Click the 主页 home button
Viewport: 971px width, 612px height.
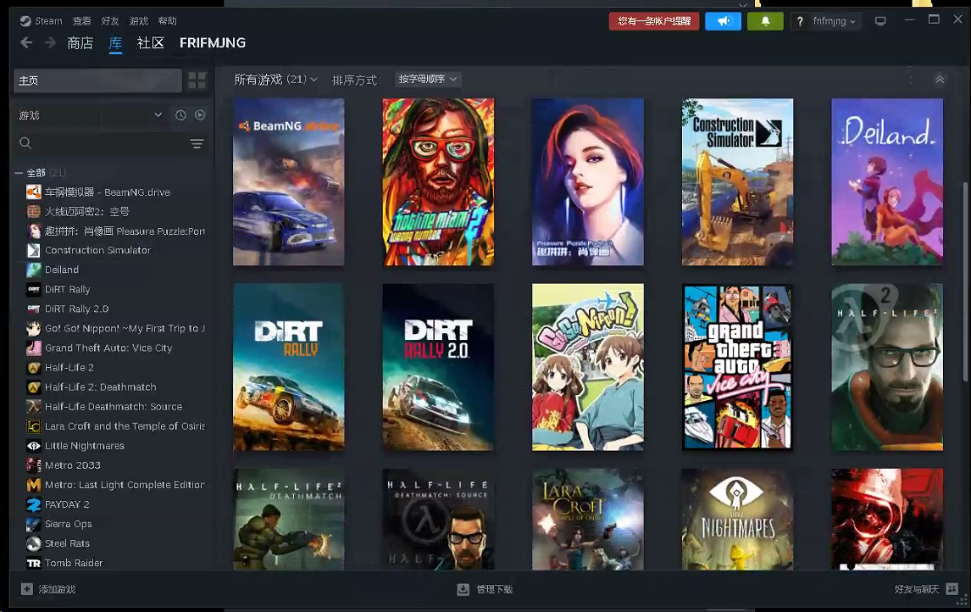click(97, 81)
